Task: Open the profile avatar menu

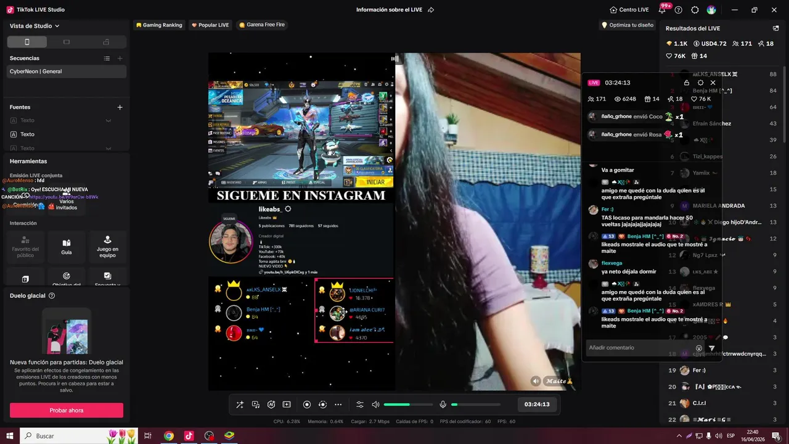Action: point(711,10)
